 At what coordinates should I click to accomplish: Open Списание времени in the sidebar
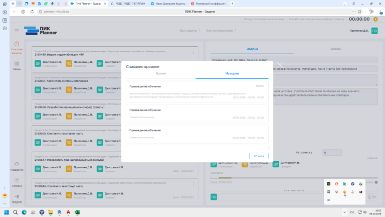pos(17,48)
